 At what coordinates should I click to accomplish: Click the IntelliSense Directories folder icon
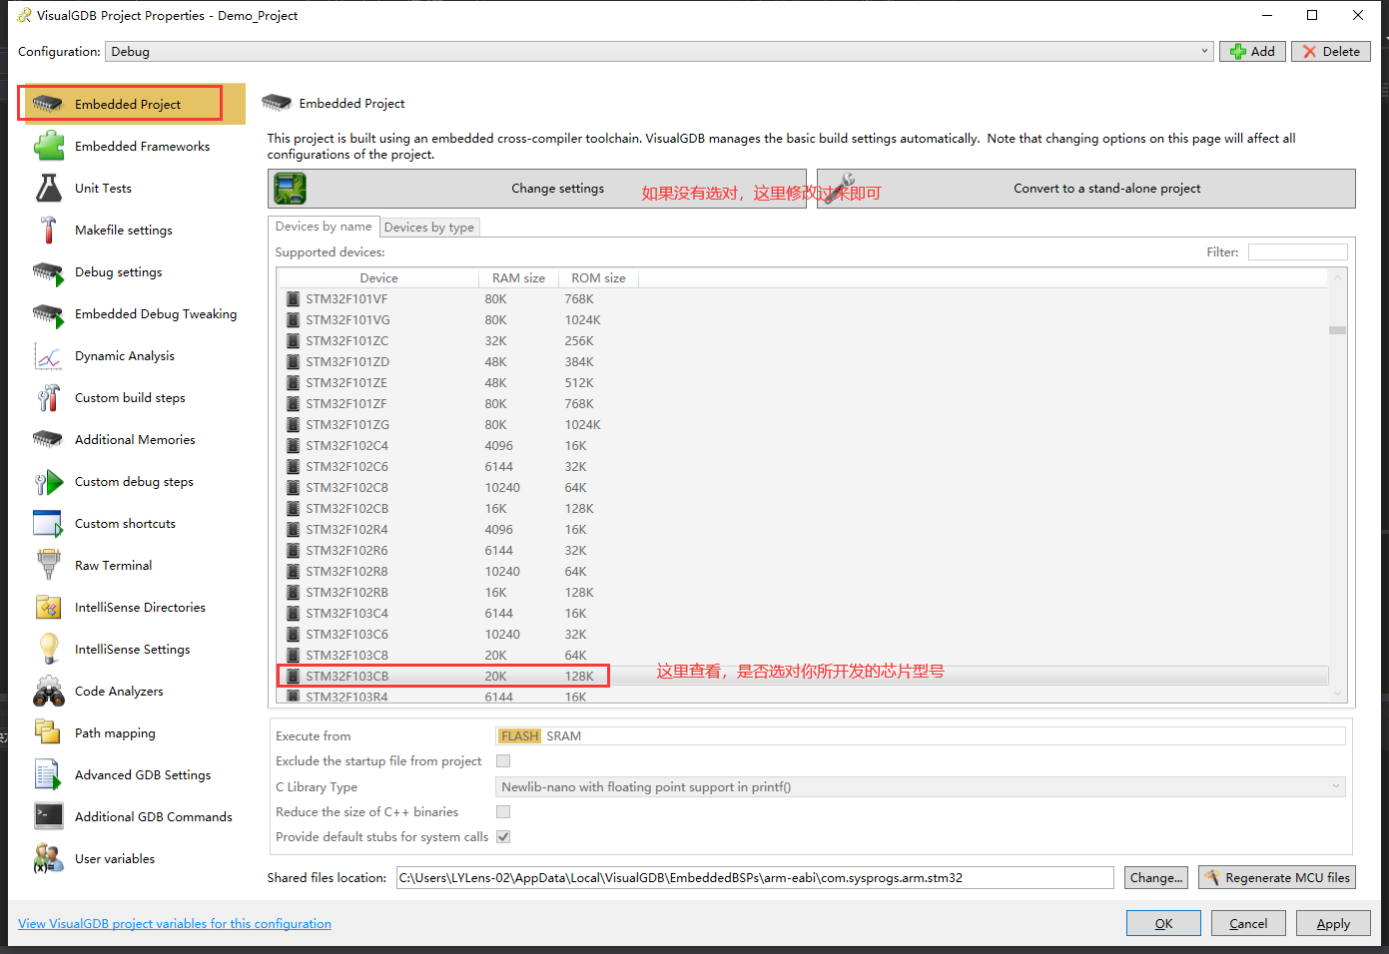48,607
